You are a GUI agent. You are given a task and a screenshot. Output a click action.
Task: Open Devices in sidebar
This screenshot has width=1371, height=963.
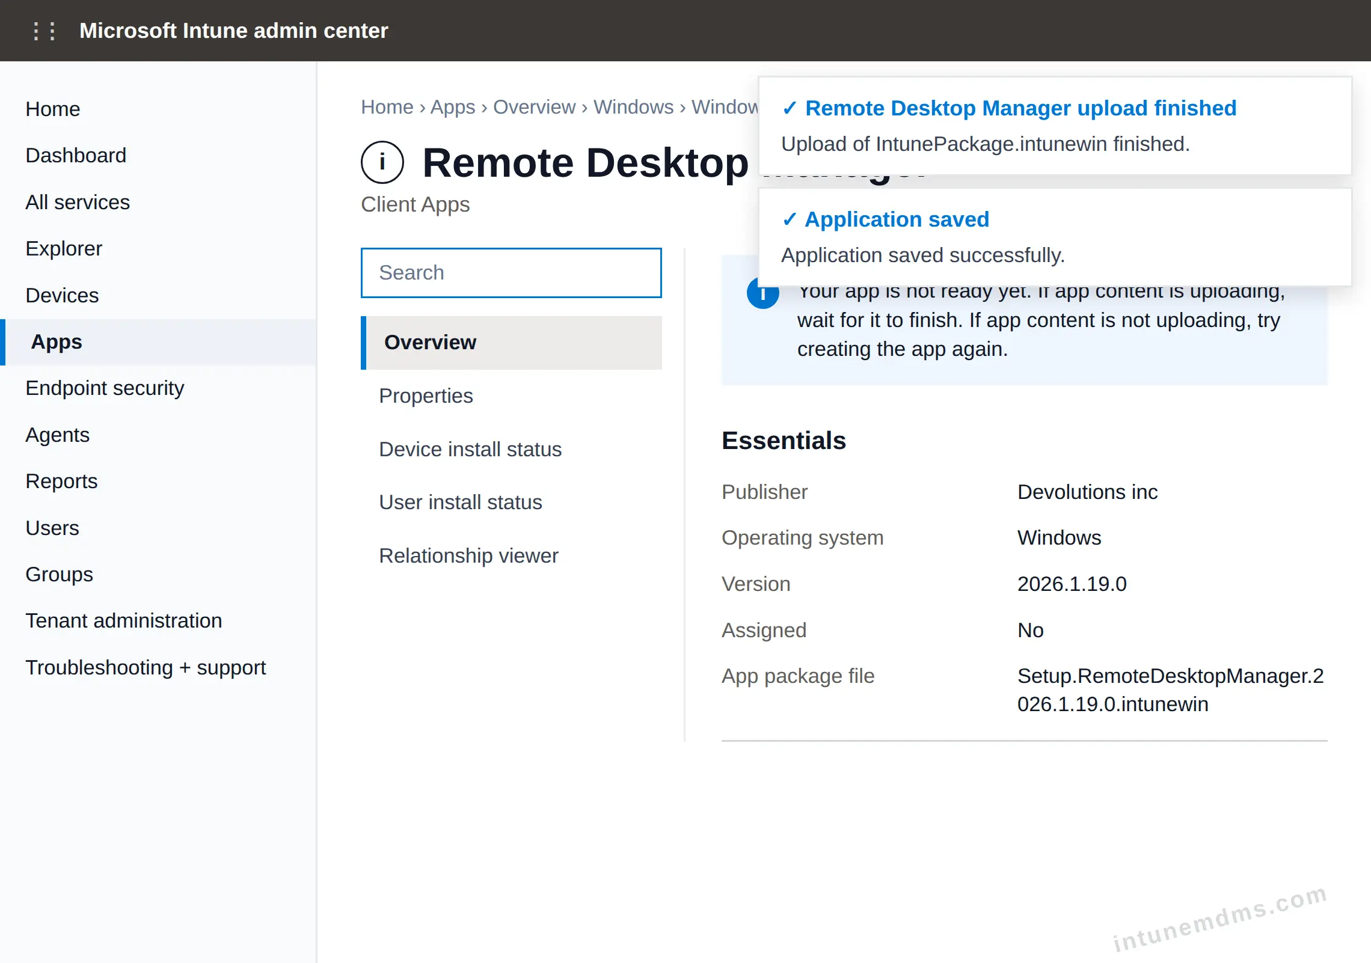click(62, 296)
